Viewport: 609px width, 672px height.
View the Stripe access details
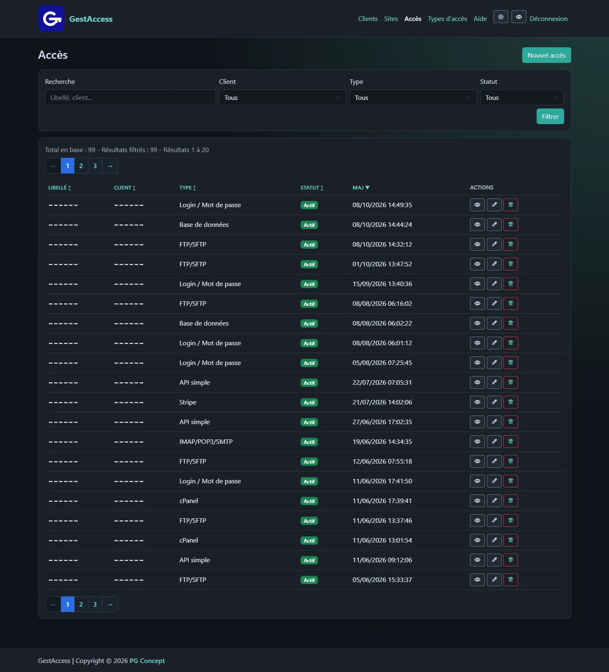pyautogui.click(x=477, y=402)
